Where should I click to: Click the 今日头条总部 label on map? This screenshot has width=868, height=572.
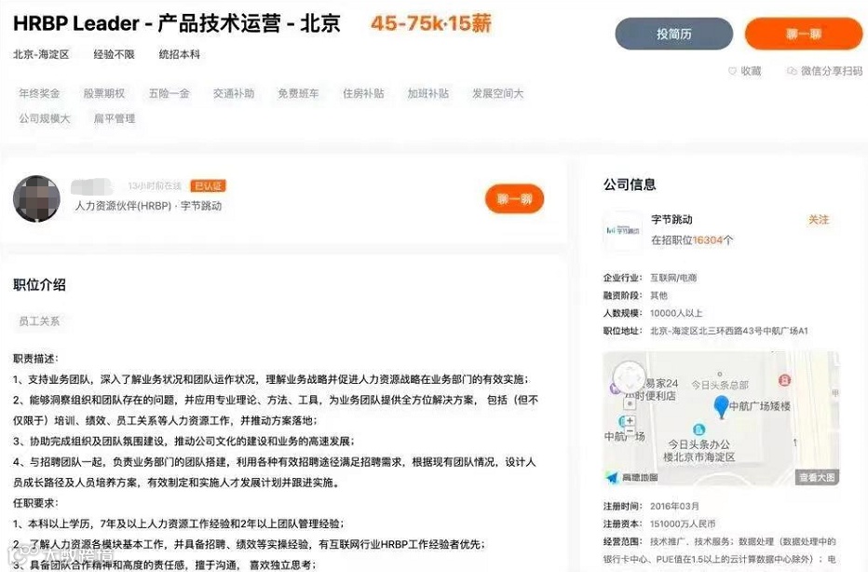click(x=720, y=385)
